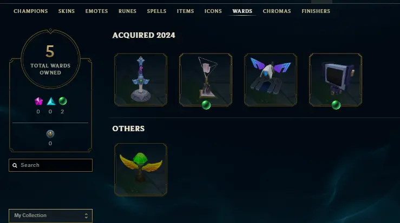The image size is (400, 223).
Task: Switch to the Emotes tab
Action: [96, 11]
